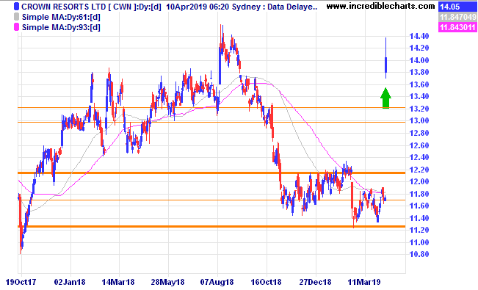The height and width of the screenshot is (290, 478).
Task: Select the Simple MA:Dy:61 legend label
Action: pyautogui.click(x=61, y=17)
